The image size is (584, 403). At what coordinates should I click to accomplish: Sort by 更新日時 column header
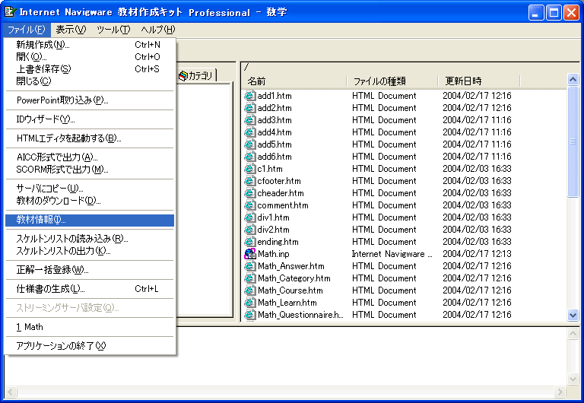[x=478, y=81]
